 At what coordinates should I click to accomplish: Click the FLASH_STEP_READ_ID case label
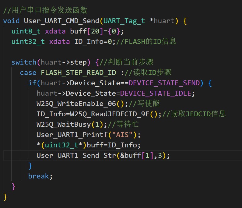[x=78, y=72]
